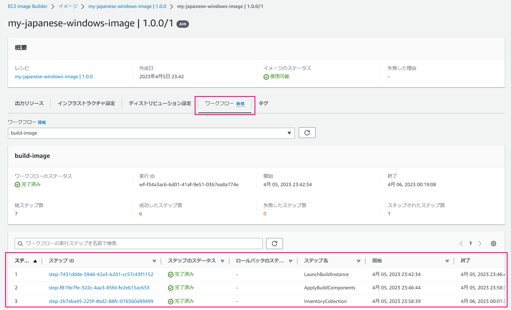Image resolution: width=511 pixels, height=310 pixels.
Task: Click LaunchBuildInstance step name cell
Action: pyautogui.click(x=326, y=274)
